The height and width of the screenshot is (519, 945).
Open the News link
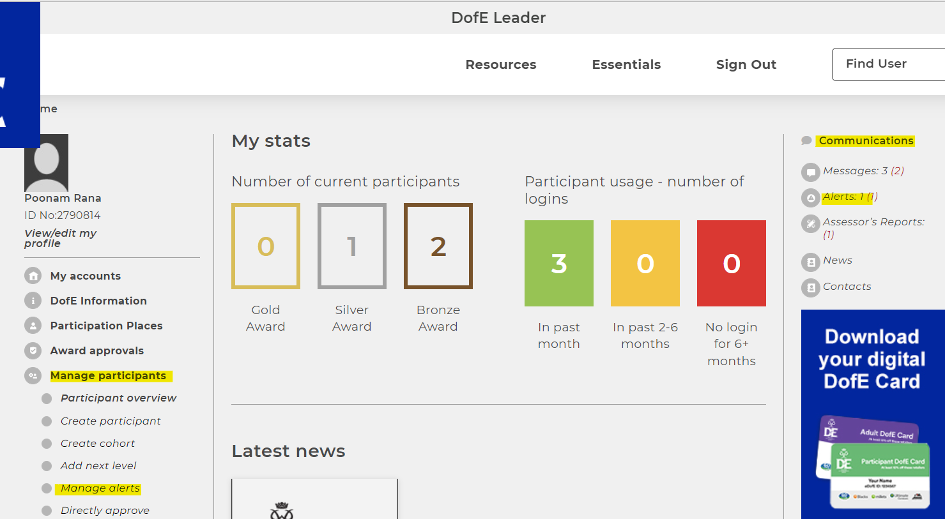838,260
